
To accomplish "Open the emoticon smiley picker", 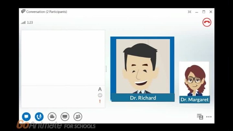I will pos(100,95).
